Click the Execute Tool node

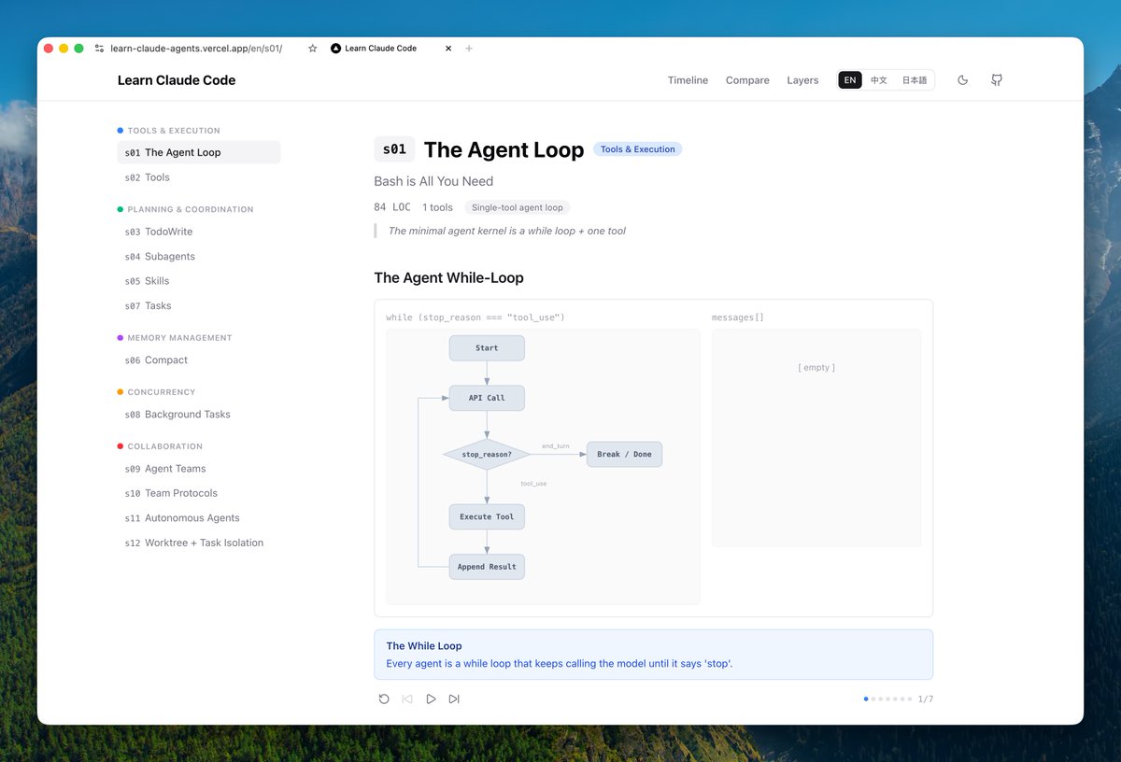coord(487,516)
